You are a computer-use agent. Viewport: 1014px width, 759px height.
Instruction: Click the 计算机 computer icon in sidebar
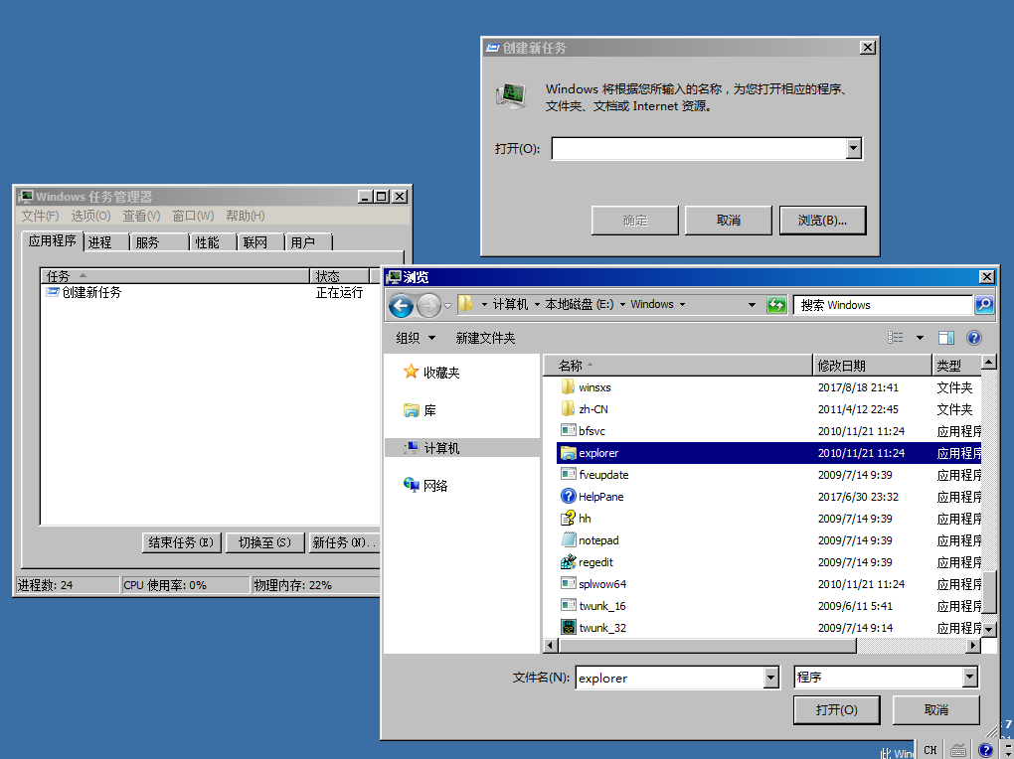pos(411,447)
